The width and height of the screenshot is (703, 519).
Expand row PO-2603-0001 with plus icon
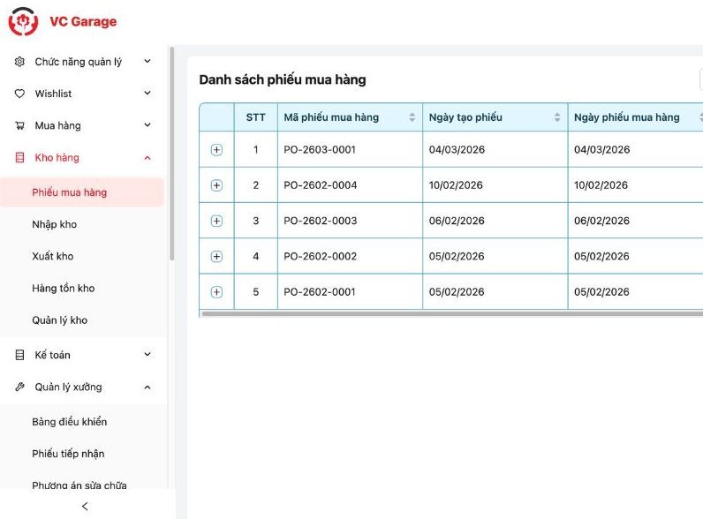click(216, 150)
